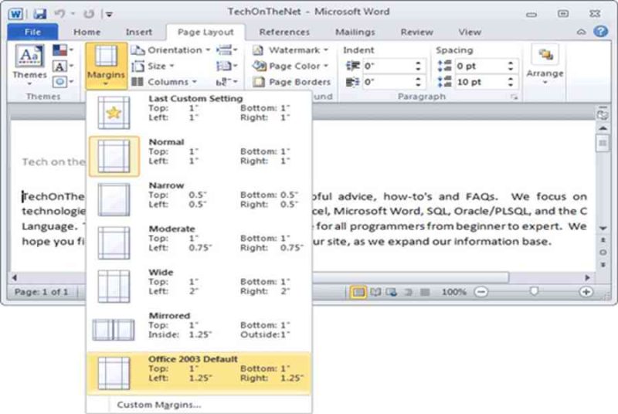Minimize the ribbon with caret icon
The width and height of the screenshot is (618, 414).
[x=582, y=32]
